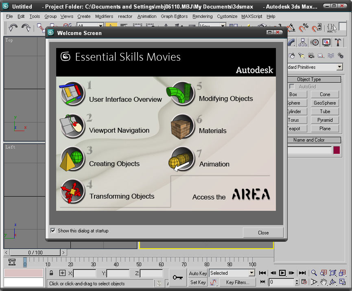The height and width of the screenshot is (291, 352).
Task: Close the Welcome Screen with Close button
Action: click(x=263, y=233)
